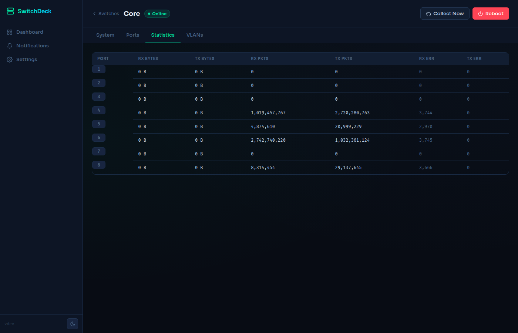Click the Dashboard grid icon
This screenshot has height=333, width=518.
coord(10,32)
